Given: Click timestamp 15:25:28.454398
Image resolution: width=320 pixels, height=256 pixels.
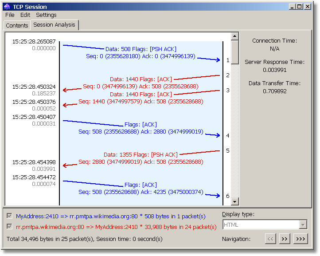Looking at the screenshot, I should [x=34, y=162].
